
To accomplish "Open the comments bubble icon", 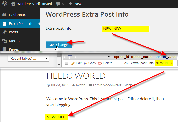I will tap(58, 4).
